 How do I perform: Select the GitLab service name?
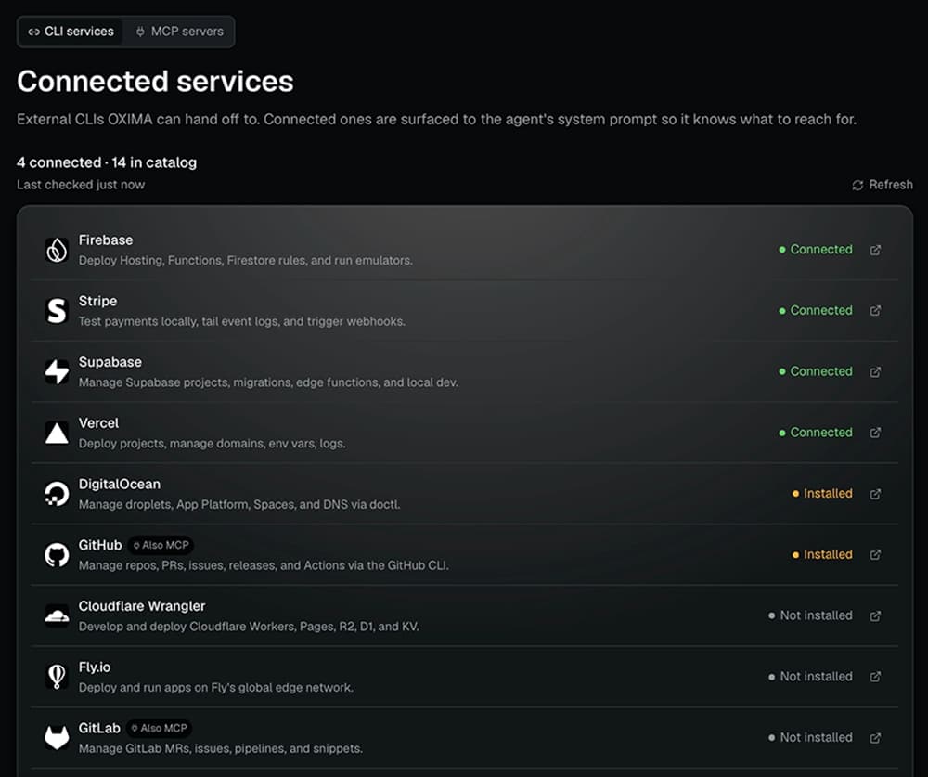tap(99, 728)
